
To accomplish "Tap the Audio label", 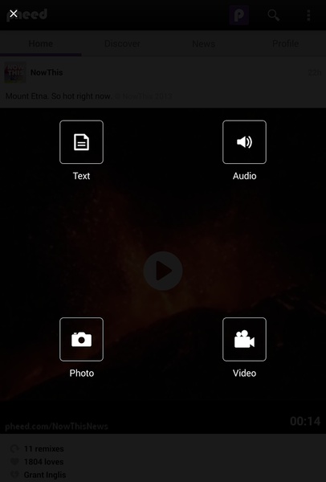I will click(244, 176).
